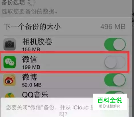134x117 pixels.
Task: Click the 备份选项 section heading
Action: 13,3
